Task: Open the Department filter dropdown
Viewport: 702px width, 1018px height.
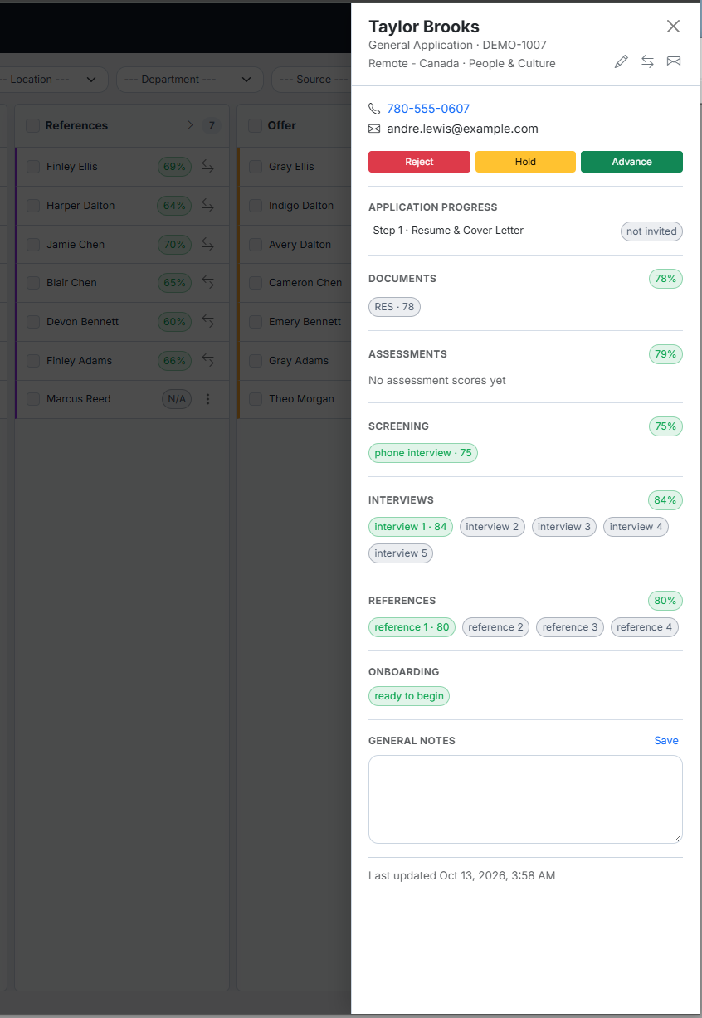Action: tap(190, 80)
